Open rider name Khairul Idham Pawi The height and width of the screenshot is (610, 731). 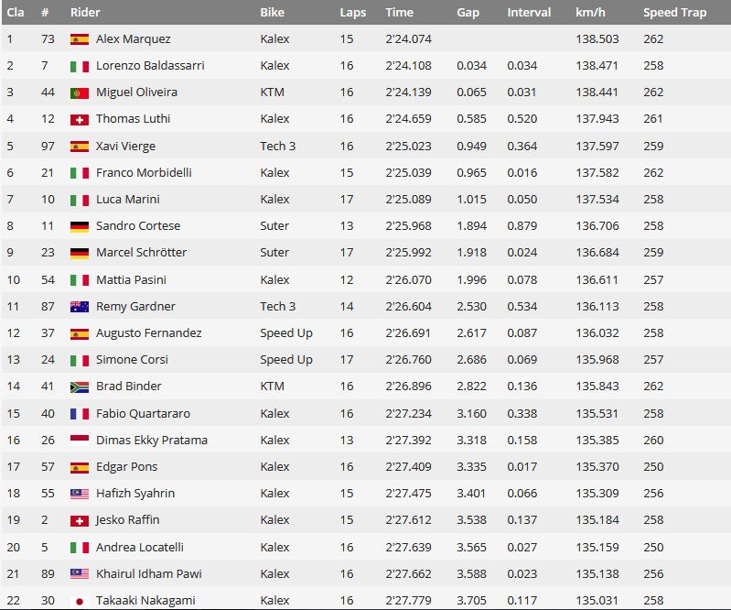pos(149,573)
